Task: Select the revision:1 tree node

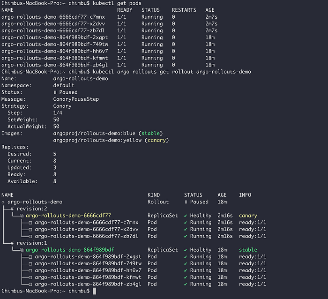Action: point(29,243)
